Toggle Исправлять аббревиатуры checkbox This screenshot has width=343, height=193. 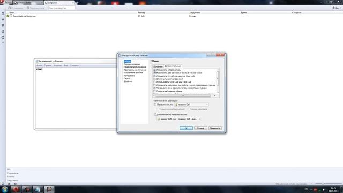tap(155, 70)
